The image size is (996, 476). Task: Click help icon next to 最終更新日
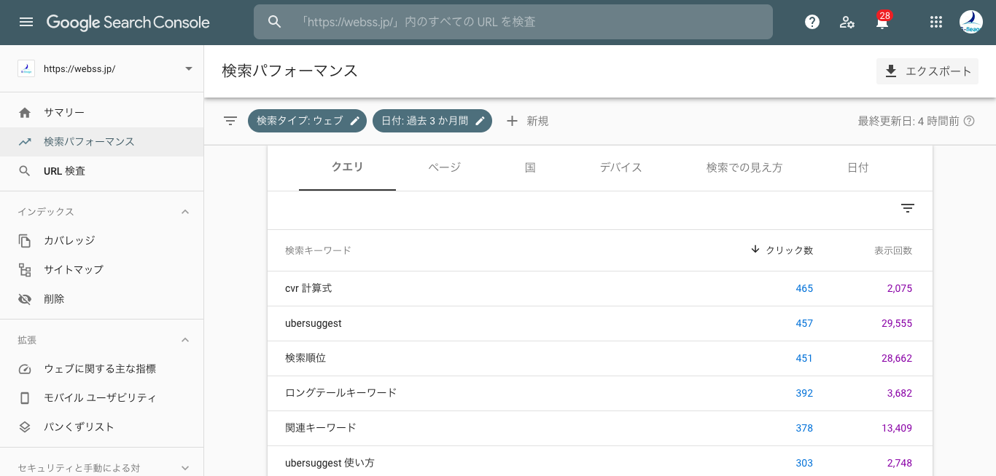click(969, 121)
